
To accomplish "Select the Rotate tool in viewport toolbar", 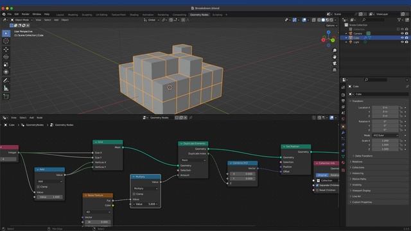I will pyautogui.click(x=6, y=57).
